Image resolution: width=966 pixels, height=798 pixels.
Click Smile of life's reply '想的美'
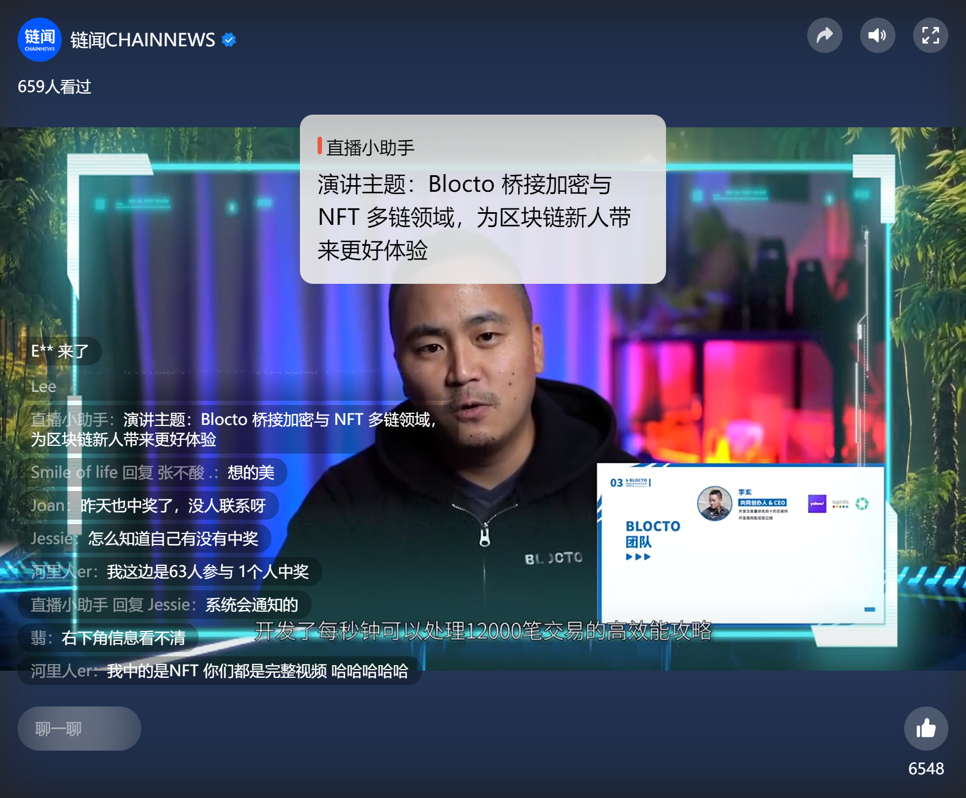pos(153,472)
